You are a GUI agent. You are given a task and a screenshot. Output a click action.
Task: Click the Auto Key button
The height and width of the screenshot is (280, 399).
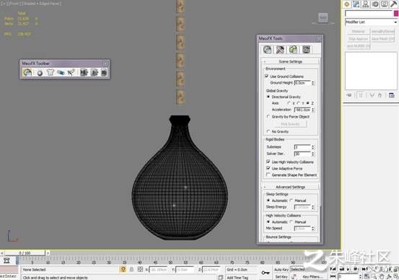click(x=281, y=269)
